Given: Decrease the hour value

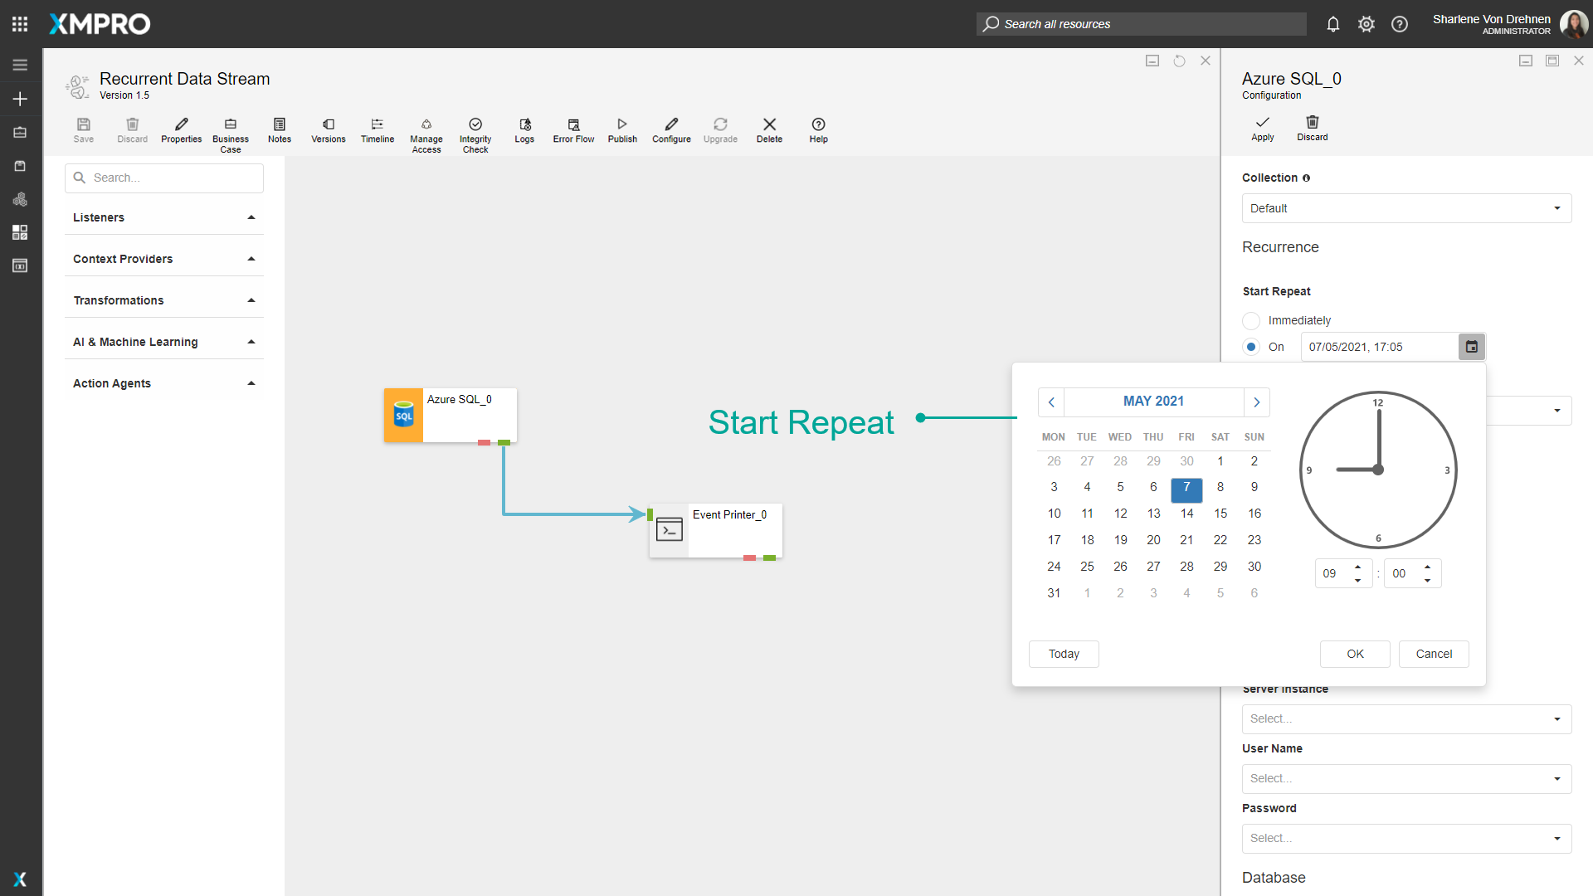Looking at the screenshot, I should pyautogui.click(x=1357, y=580).
